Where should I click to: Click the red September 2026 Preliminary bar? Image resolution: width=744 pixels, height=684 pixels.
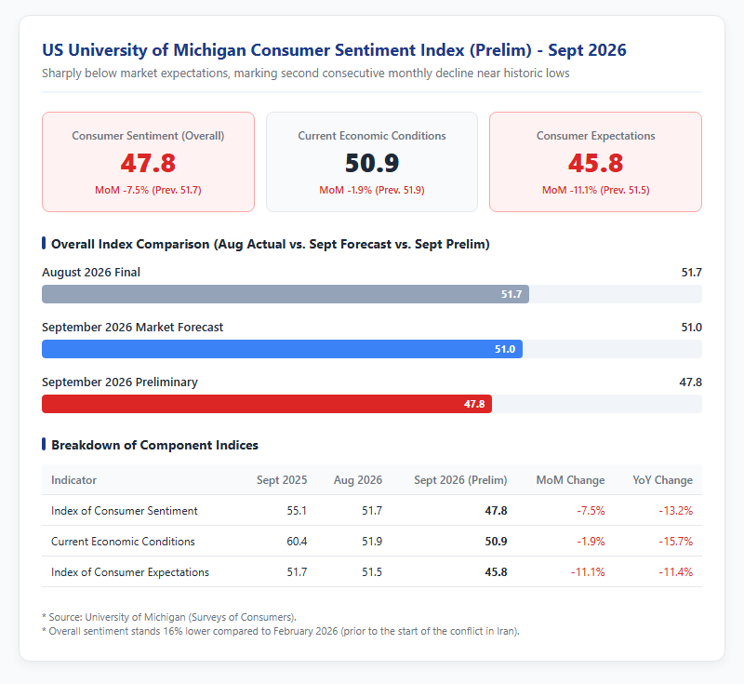(x=267, y=404)
